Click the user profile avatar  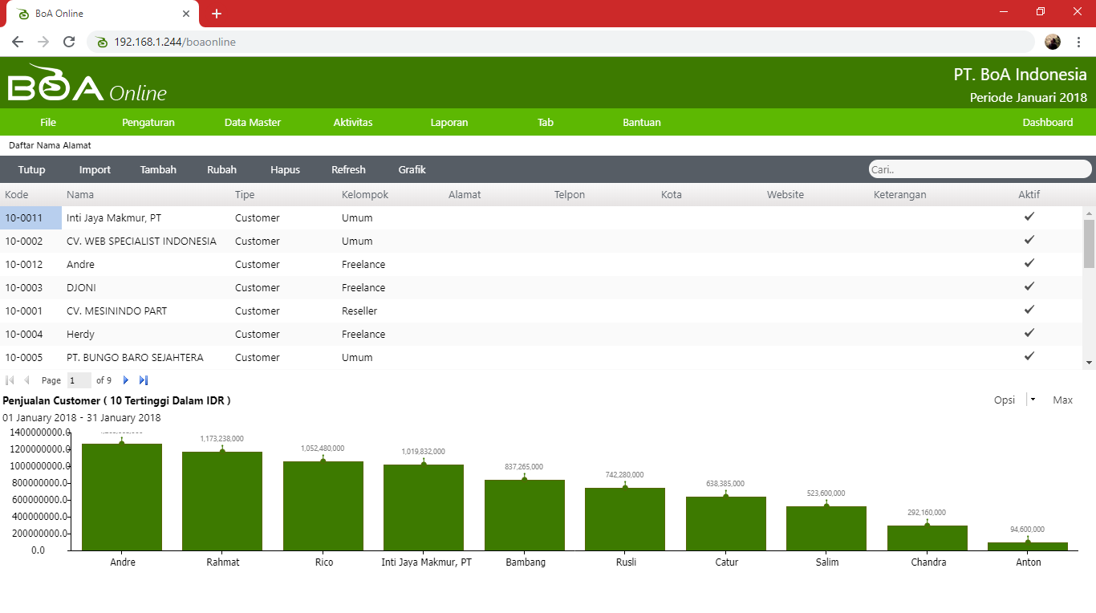[x=1053, y=42]
